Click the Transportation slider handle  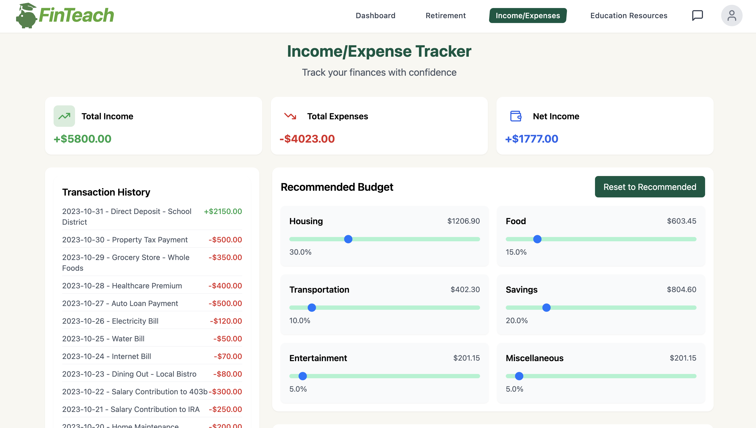click(x=312, y=307)
